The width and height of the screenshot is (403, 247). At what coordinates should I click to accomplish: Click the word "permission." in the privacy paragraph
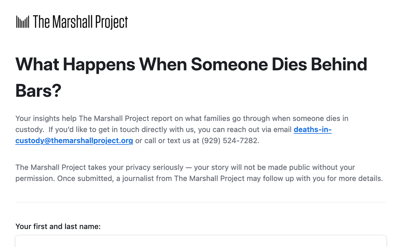[35, 178]
